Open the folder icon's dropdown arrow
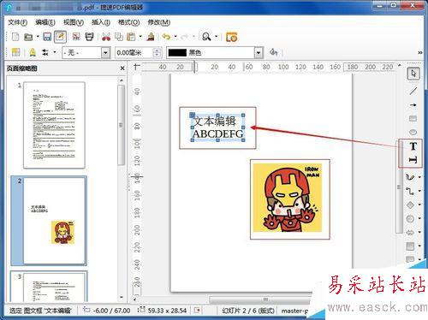Image resolution: width=428 pixels, height=320 pixels. coord(38,37)
